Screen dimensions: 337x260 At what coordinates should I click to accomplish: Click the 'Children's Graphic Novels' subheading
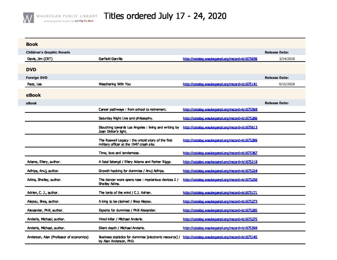click(48, 52)
